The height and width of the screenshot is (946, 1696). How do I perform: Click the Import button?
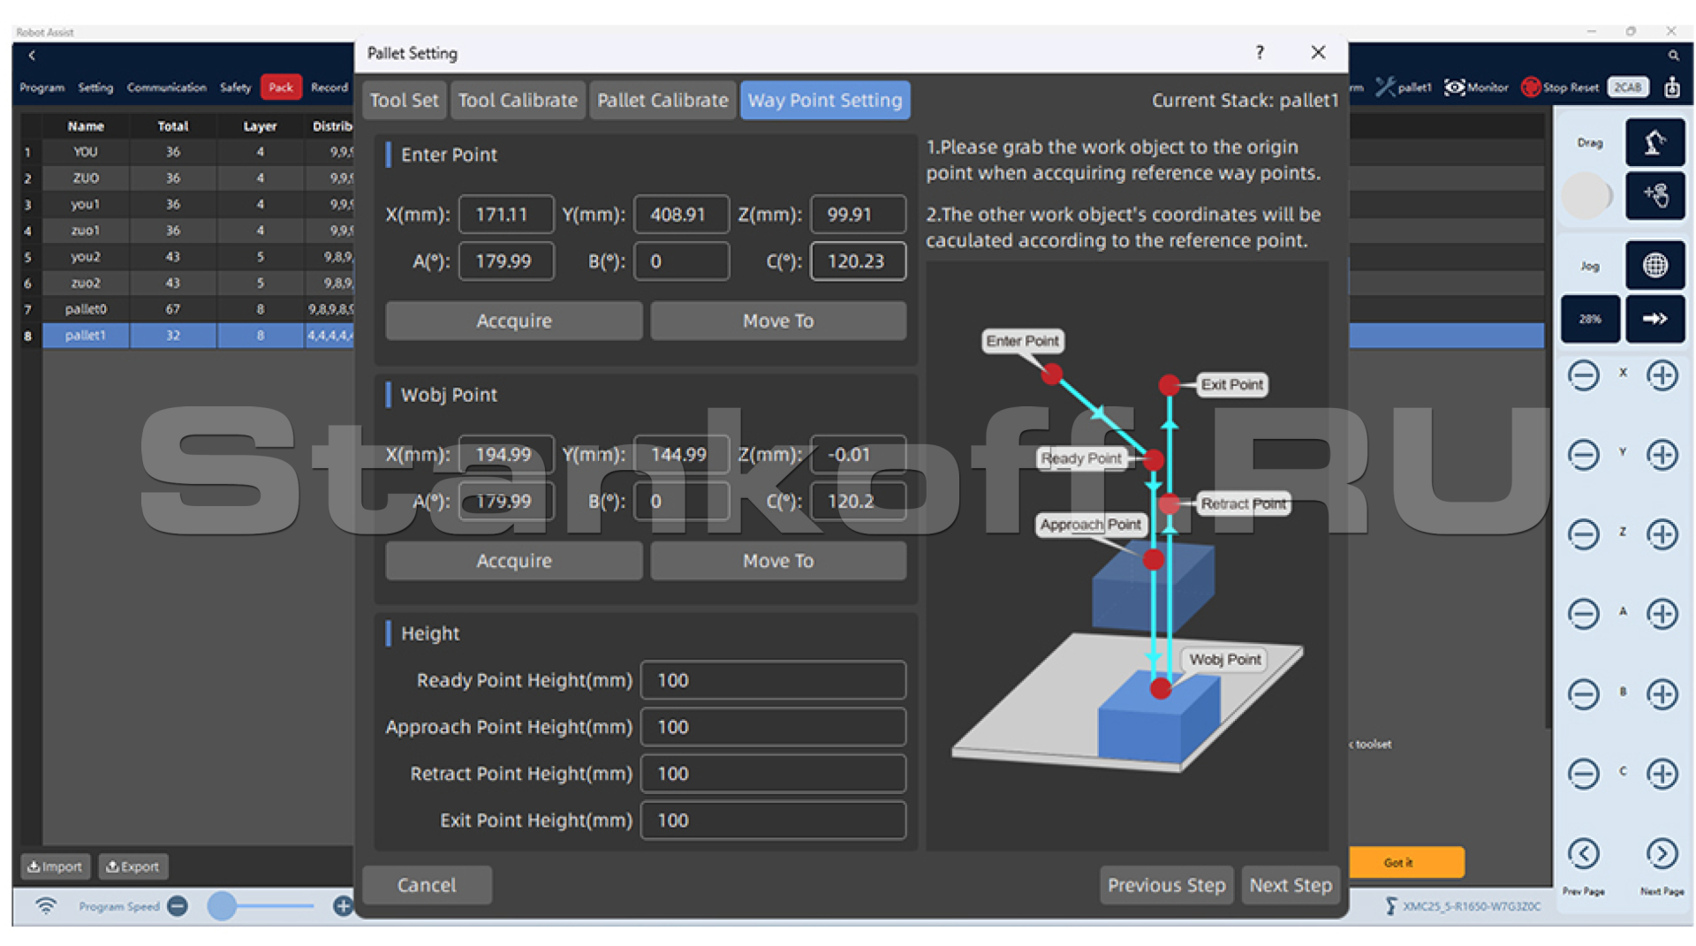click(x=56, y=867)
